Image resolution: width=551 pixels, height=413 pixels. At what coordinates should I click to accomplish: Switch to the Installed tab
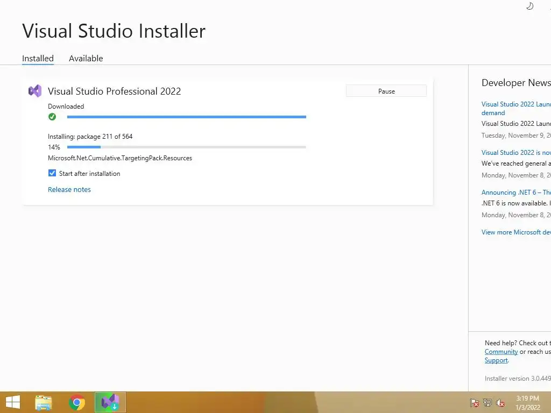(x=38, y=58)
